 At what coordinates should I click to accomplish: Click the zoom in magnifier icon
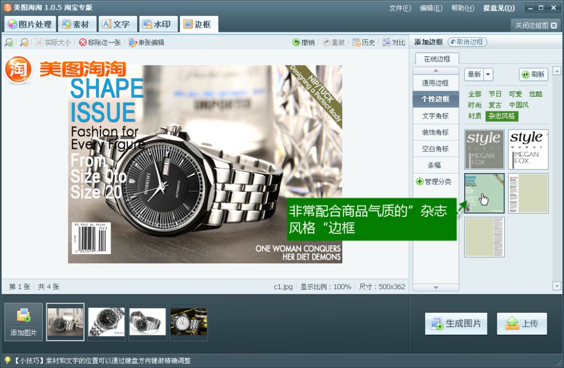point(8,42)
